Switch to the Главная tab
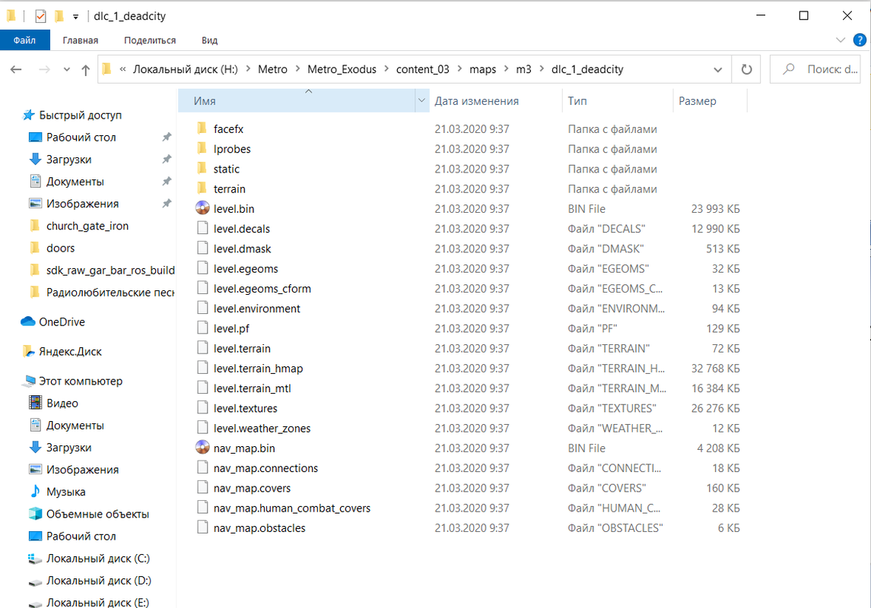The image size is (871, 608). point(81,40)
